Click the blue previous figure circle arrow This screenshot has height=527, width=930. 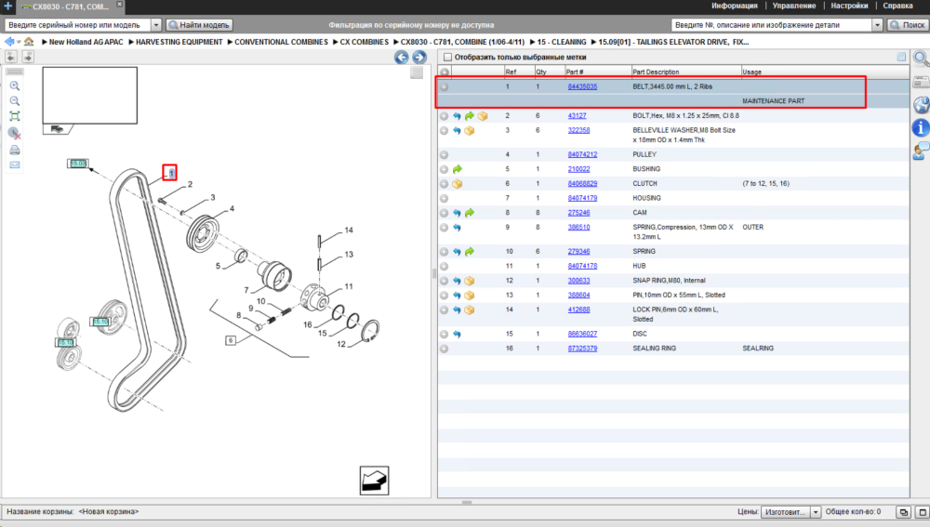402,57
